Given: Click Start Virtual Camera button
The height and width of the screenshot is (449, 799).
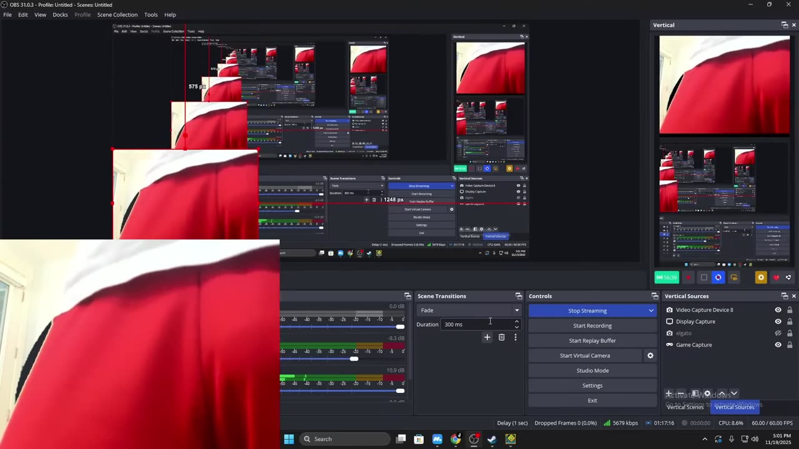Looking at the screenshot, I should click(x=585, y=355).
